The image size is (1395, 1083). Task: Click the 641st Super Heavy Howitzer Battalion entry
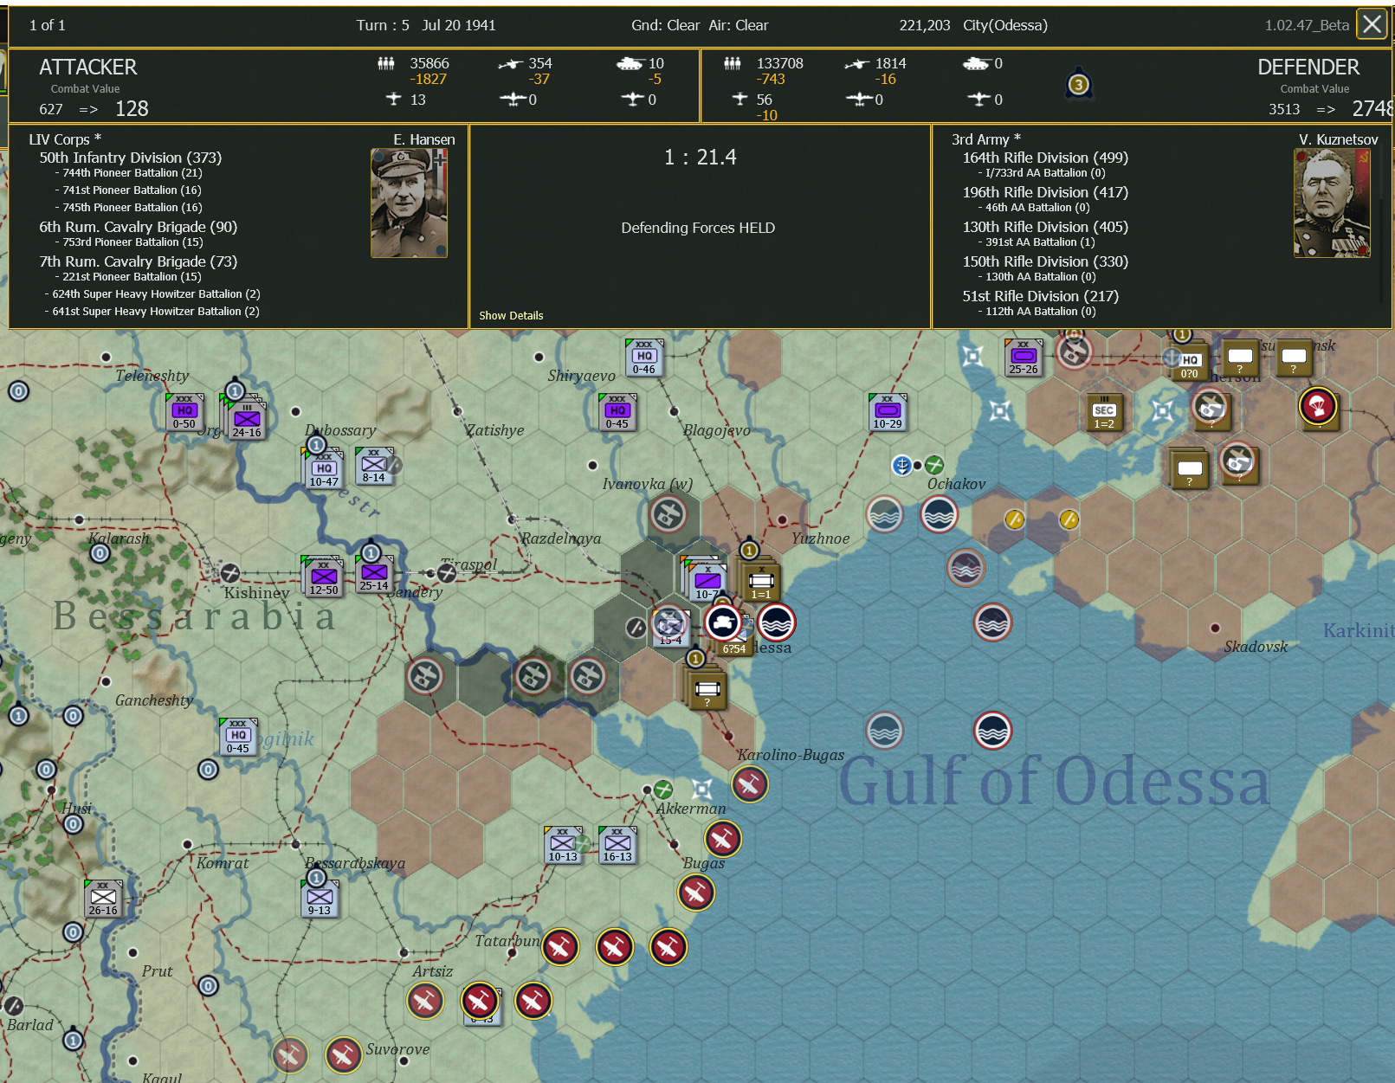(x=156, y=312)
